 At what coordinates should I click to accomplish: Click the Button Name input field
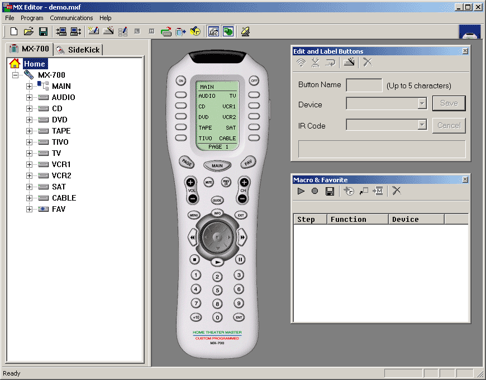click(x=364, y=85)
